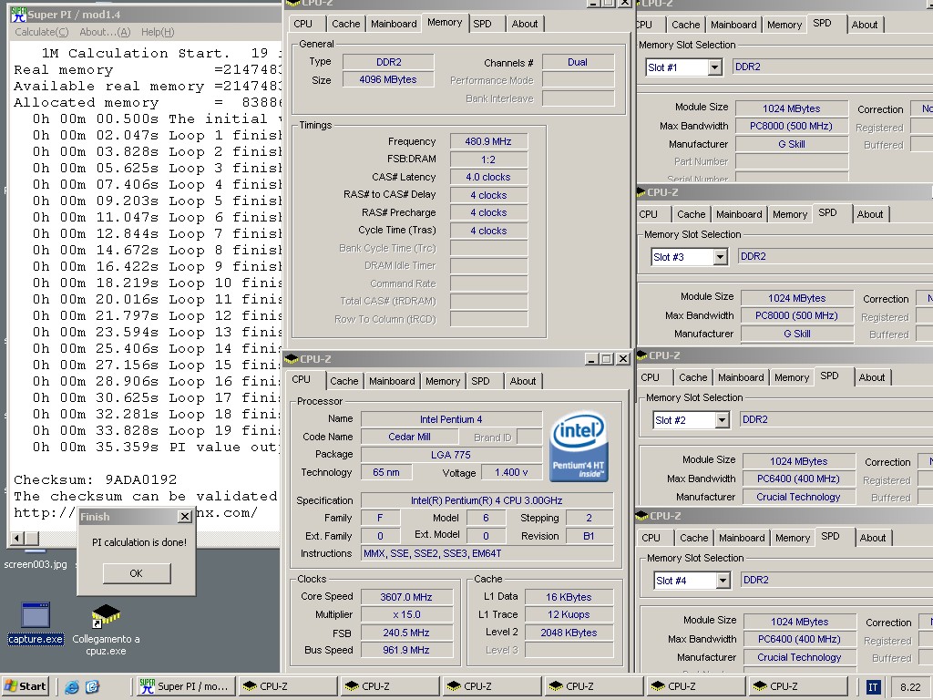This screenshot has width=933, height=700.
Task: Click the CPU-Z title icon of the Processor window
Action: point(291,359)
